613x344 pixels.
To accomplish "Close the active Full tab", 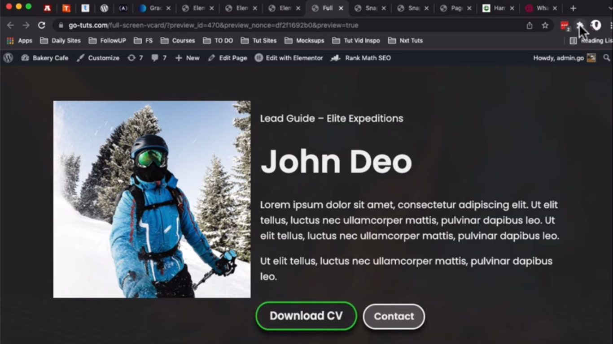I will point(341,8).
